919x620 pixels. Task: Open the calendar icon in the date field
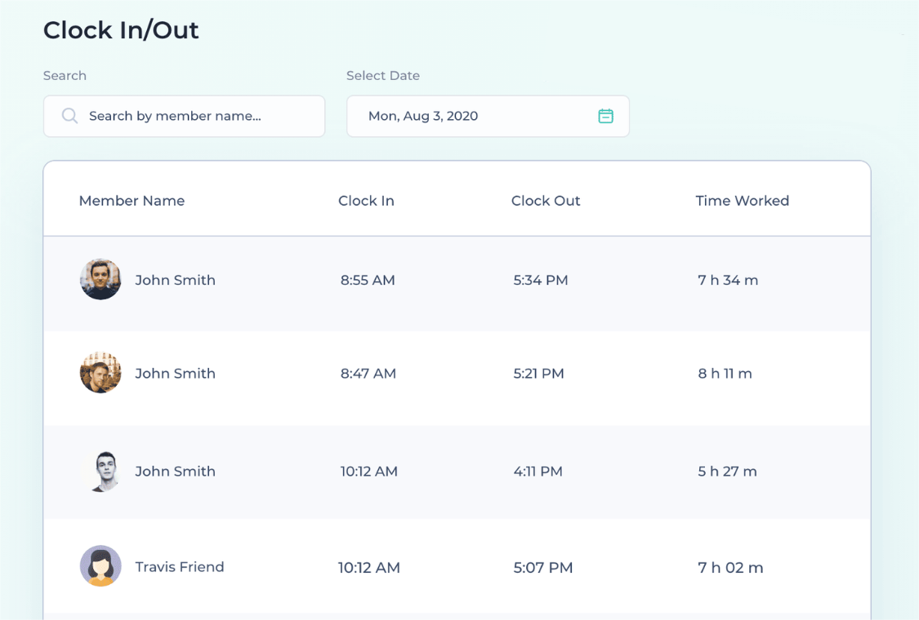(605, 116)
